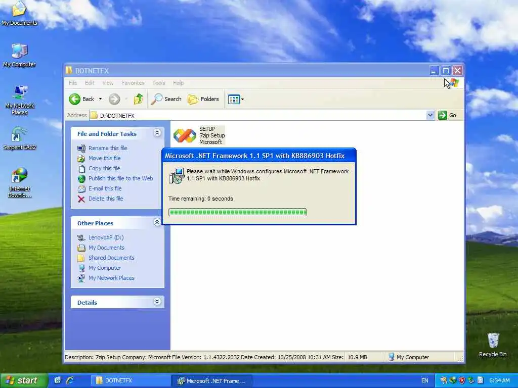Open LenovoXP (D:) from Other Places

[106, 237]
